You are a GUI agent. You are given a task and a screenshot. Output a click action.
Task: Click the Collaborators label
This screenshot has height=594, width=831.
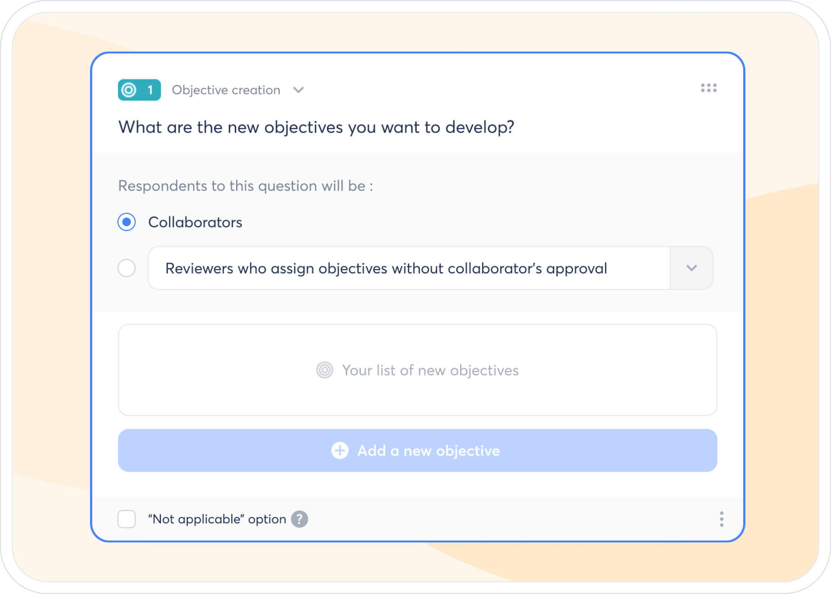[x=195, y=222]
